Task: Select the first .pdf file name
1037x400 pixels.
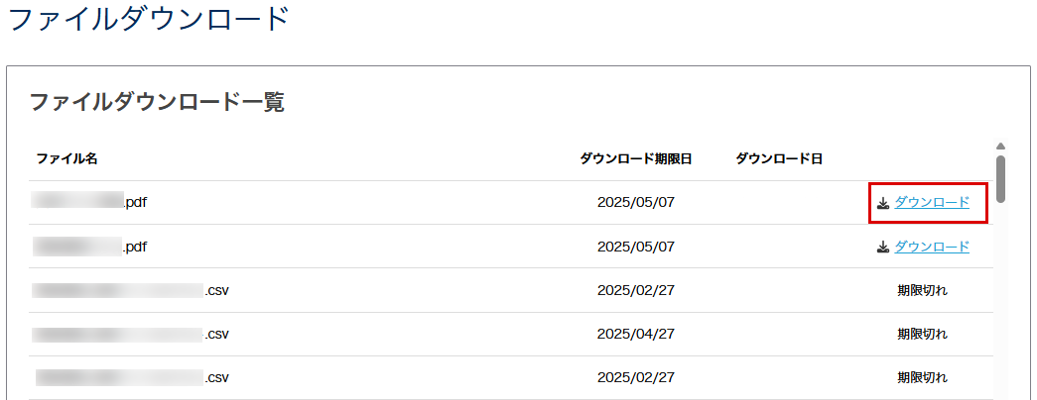Action: point(89,202)
